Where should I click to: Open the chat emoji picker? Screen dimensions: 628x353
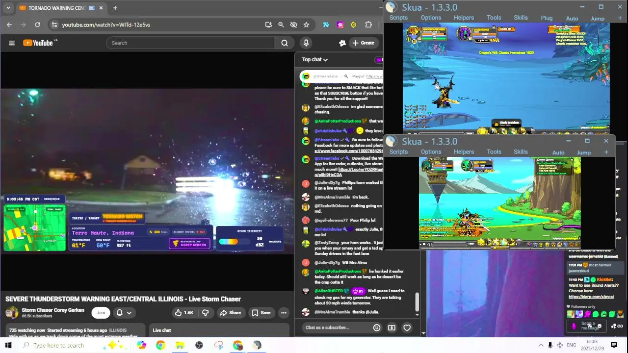(x=377, y=328)
